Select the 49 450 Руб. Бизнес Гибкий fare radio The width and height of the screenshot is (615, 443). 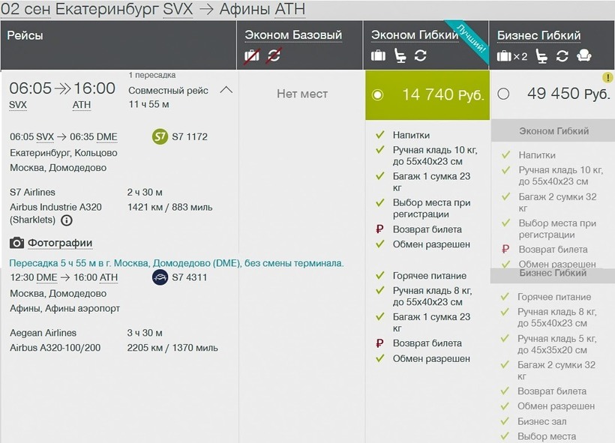[503, 94]
